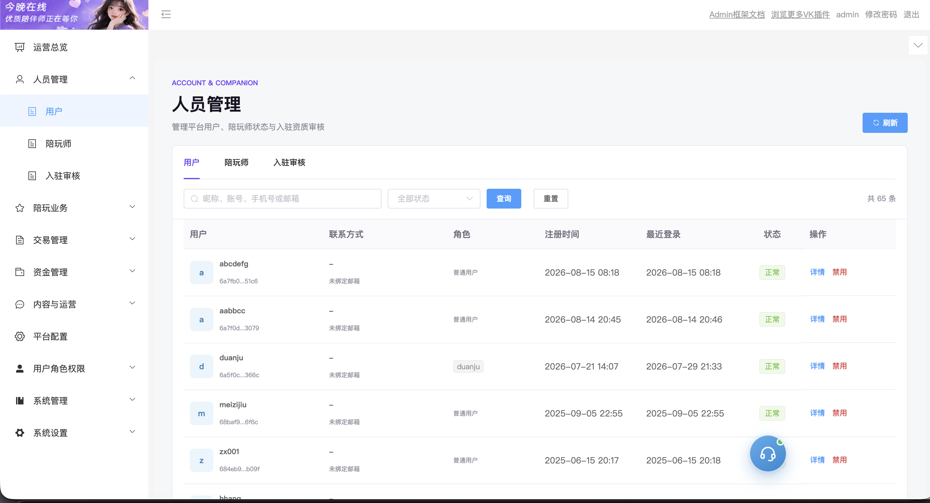Click the admin username in the top bar
The image size is (930, 503).
click(847, 15)
